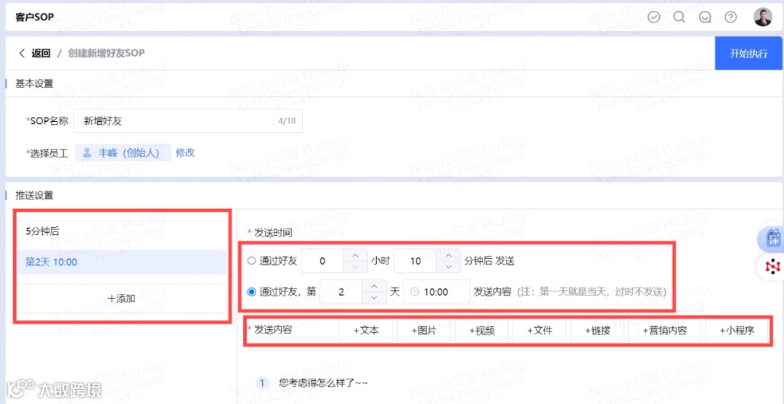
Task: Click +文件 to add a file
Action: click(539, 331)
